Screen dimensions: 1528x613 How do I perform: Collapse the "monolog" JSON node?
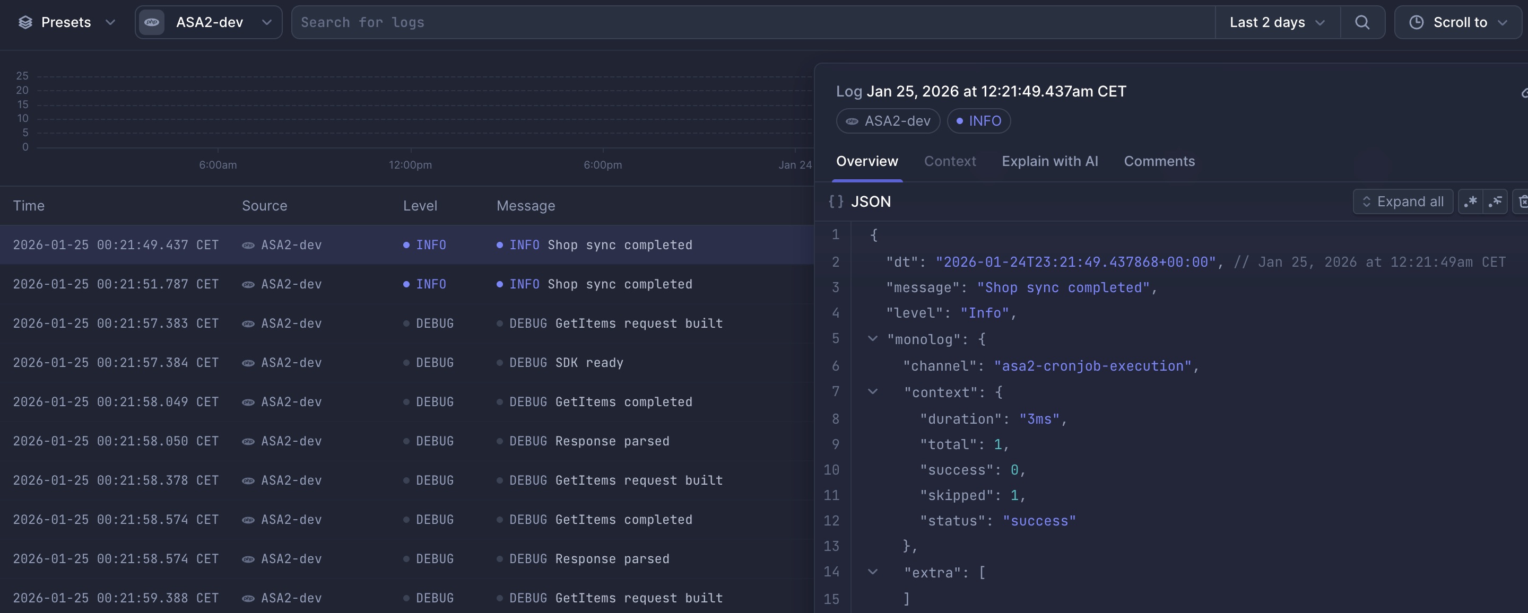point(873,338)
